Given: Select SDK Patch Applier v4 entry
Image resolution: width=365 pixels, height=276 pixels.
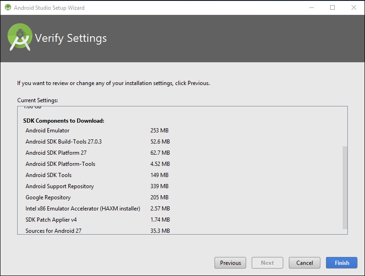Looking at the screenshot, I should click(x=51, y=220).
